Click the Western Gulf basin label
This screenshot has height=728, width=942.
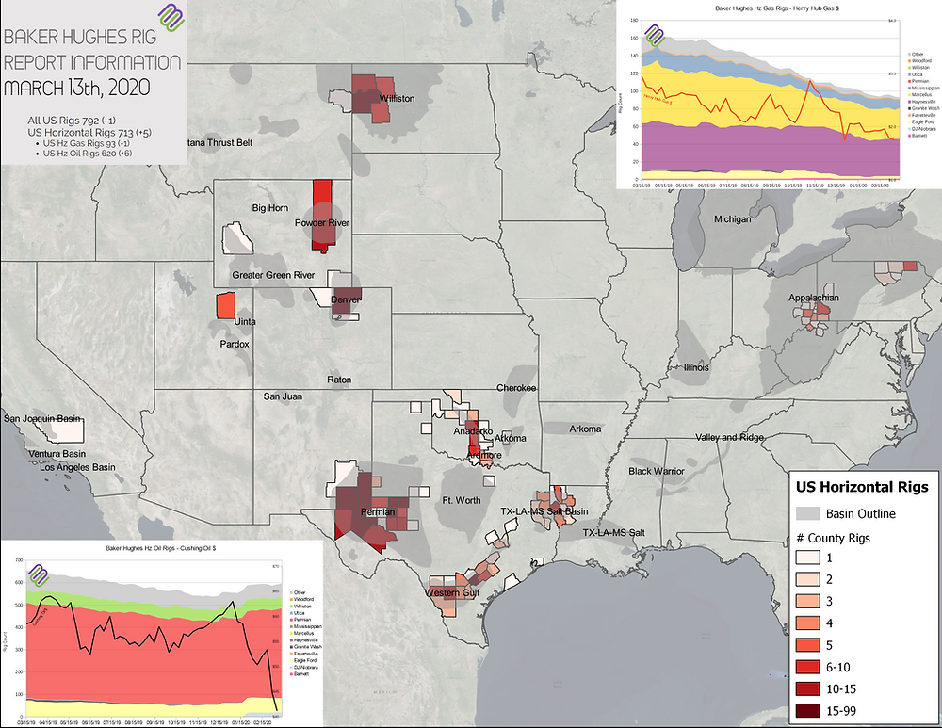tap(453, 592)
